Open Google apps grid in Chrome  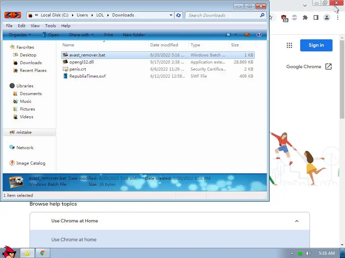click(x=289, y=45)
